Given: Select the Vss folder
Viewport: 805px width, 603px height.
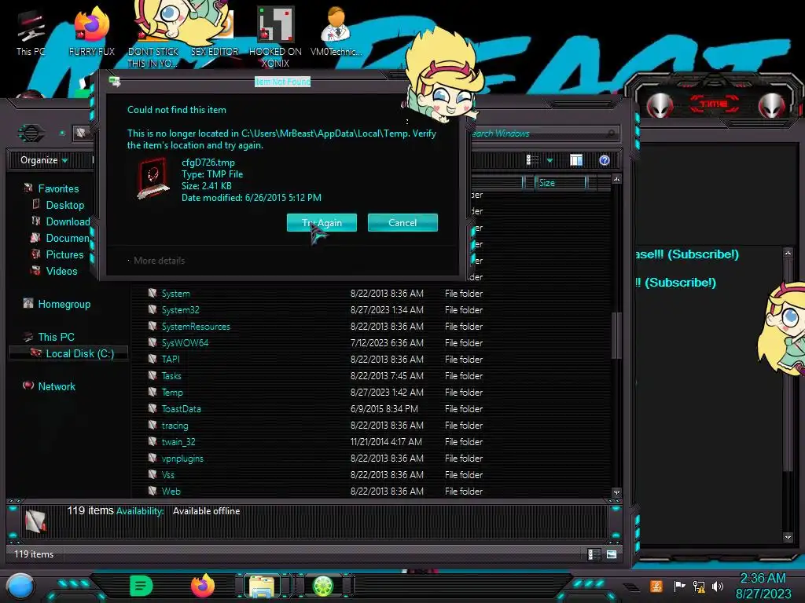Looking at the screenshot, I should pos(168,475).
